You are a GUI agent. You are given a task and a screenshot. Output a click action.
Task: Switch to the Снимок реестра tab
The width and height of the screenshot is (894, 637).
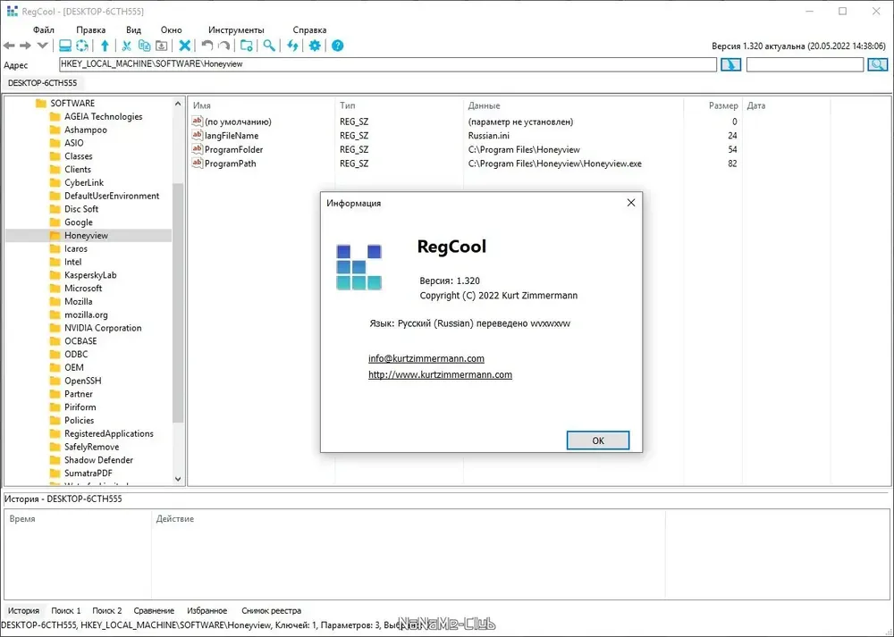click(272, 610)
